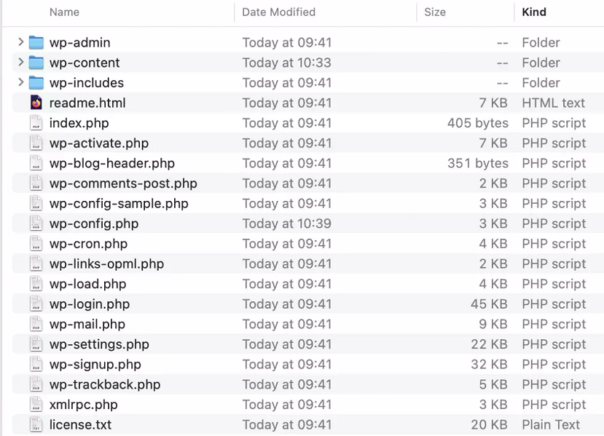Select the license.txt file name
604x436 pixels.
click(80, 424)
